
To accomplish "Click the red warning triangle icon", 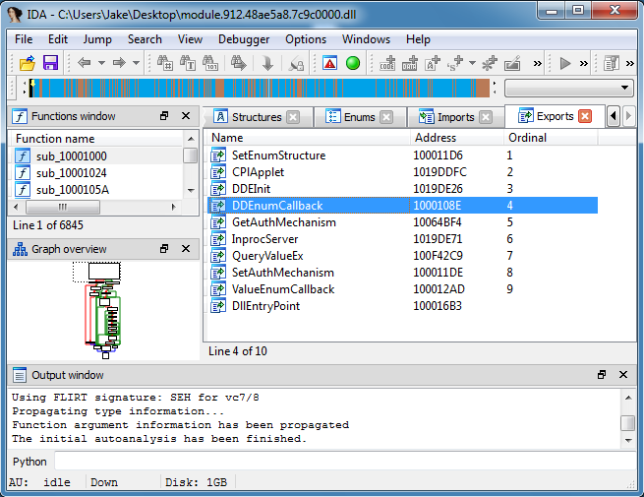I will [x=329, y=63].
